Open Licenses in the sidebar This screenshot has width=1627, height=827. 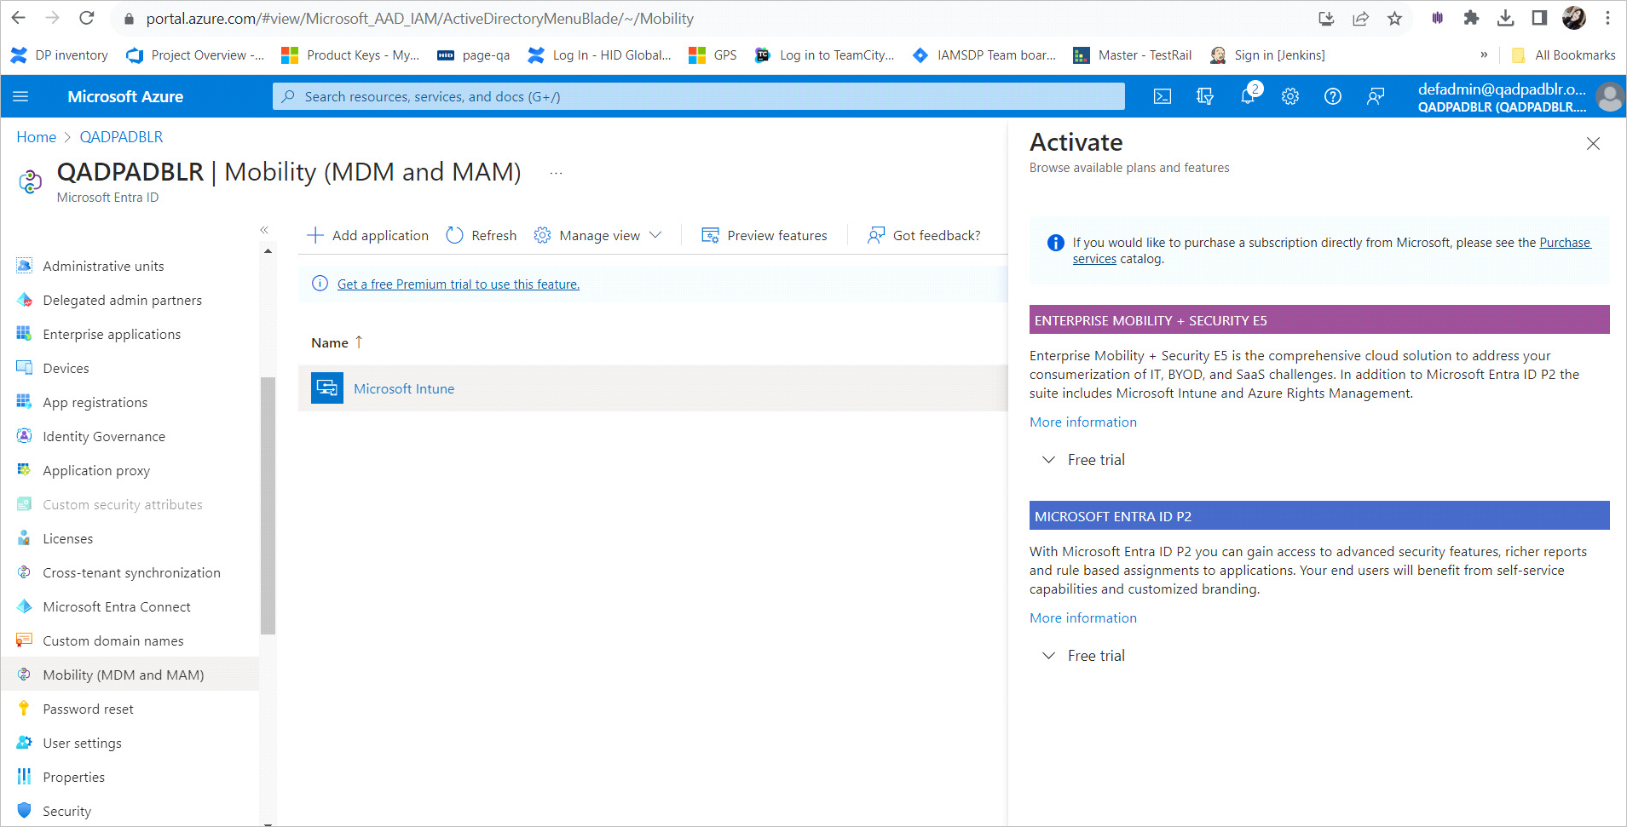click(x=68, y=538)
